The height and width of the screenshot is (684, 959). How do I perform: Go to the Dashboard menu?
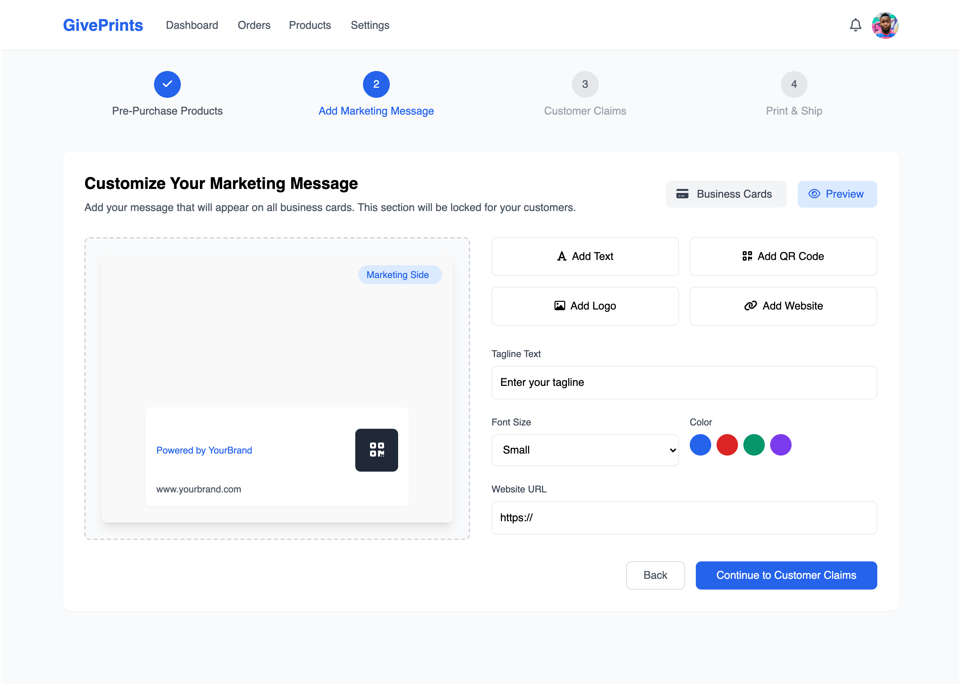(192, 25)
